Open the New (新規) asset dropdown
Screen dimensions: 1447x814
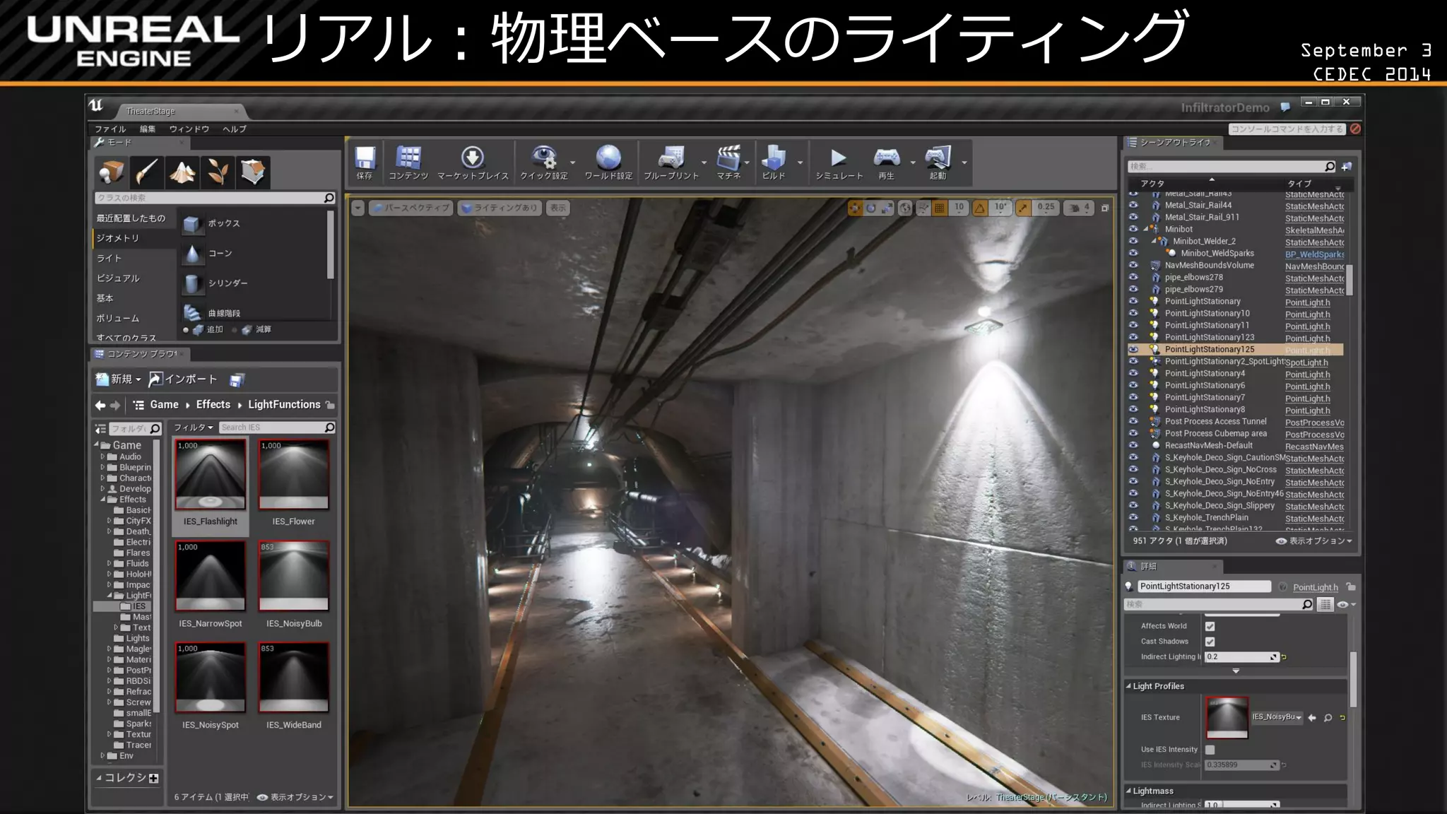point(119,379)
